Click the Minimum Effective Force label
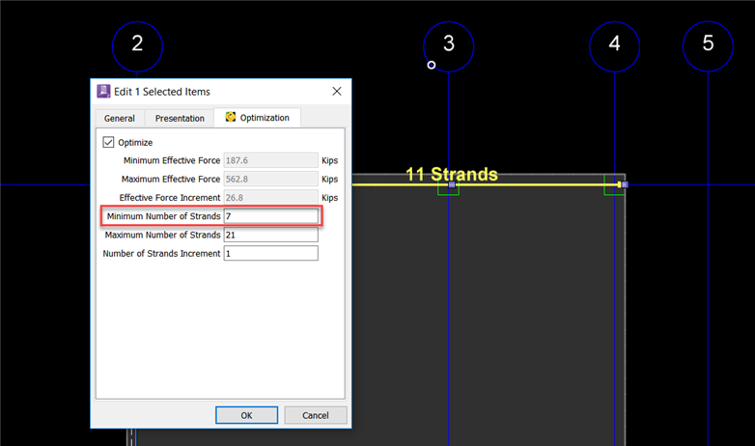Screen dimensions: 755x446 tap(172, 160)
